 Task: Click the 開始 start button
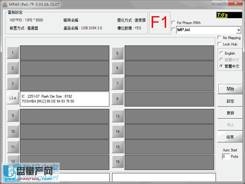click(x=230, y=89)
